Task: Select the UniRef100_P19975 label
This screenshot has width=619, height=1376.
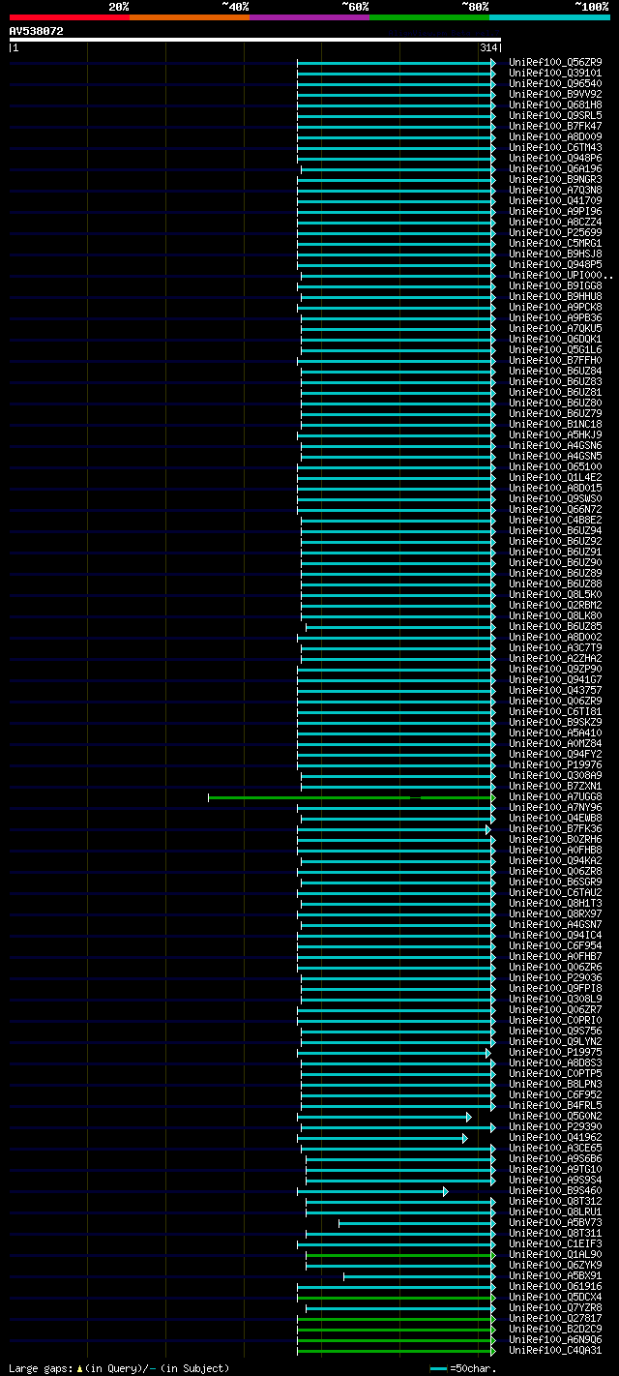Action: tap(555, 1052)
